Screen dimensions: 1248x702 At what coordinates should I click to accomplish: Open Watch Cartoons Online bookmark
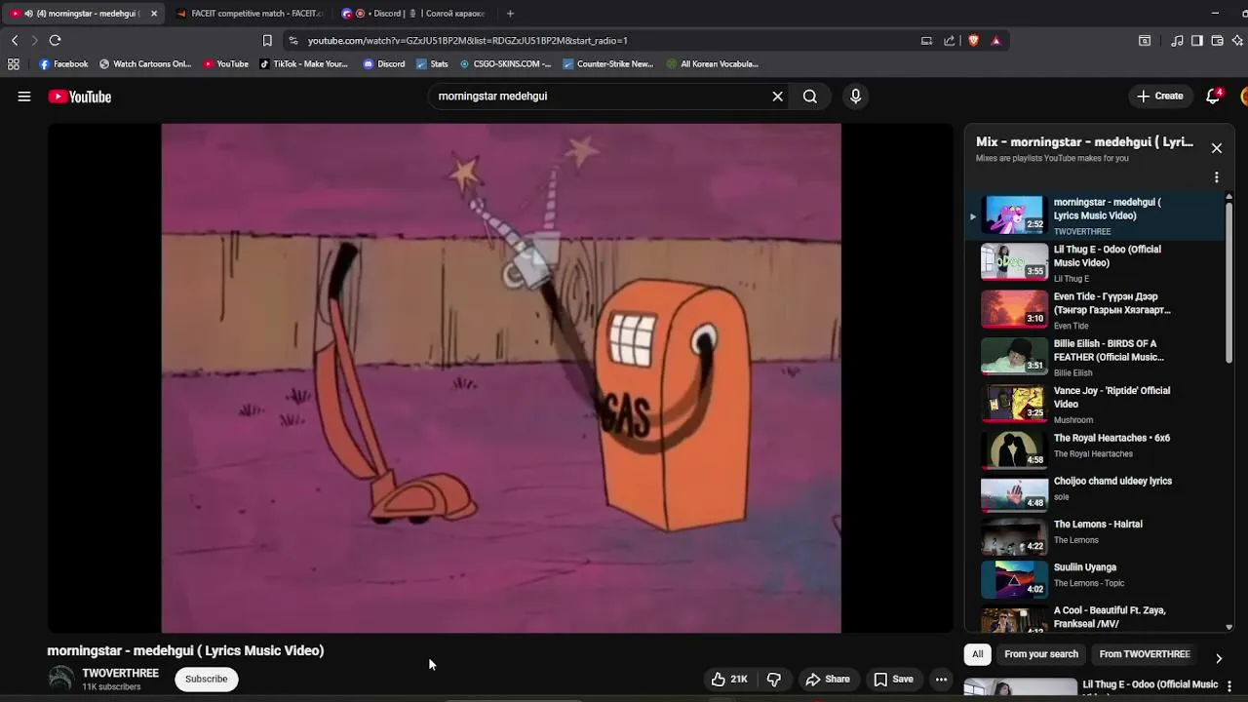tap(145, 64)
